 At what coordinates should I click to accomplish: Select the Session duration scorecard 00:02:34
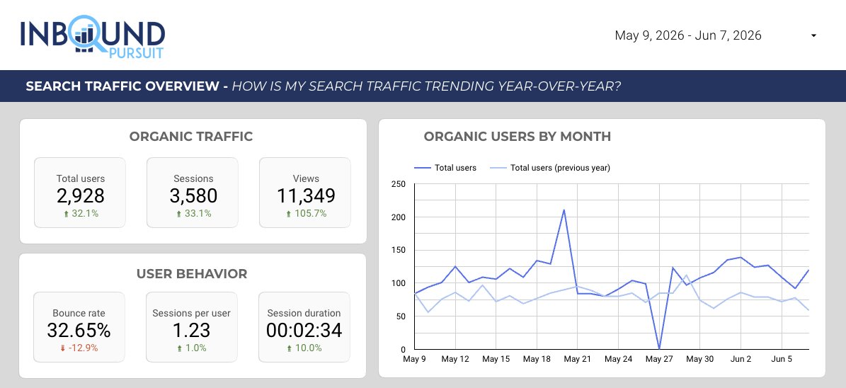click(x=304, y=327)
